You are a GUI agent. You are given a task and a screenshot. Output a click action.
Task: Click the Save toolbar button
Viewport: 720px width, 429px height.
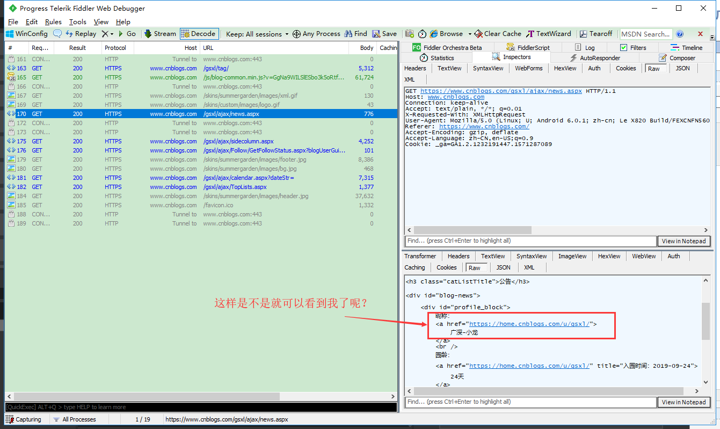coord(384,34)
